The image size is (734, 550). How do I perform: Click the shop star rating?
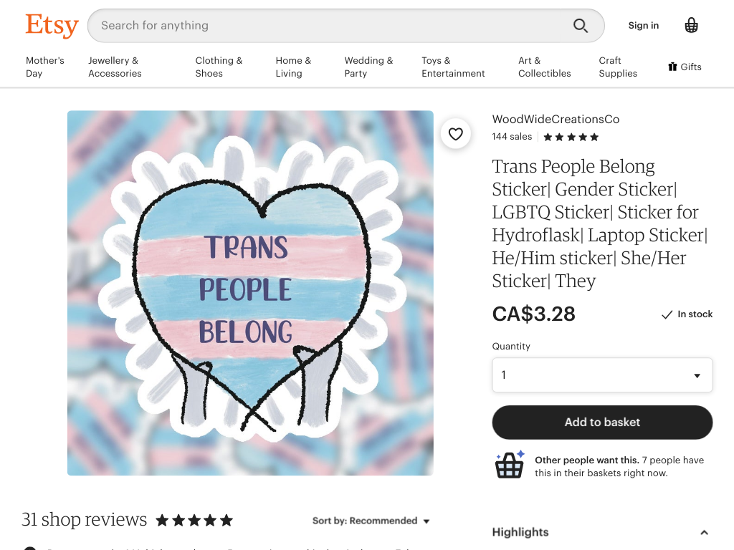point(571,137)
